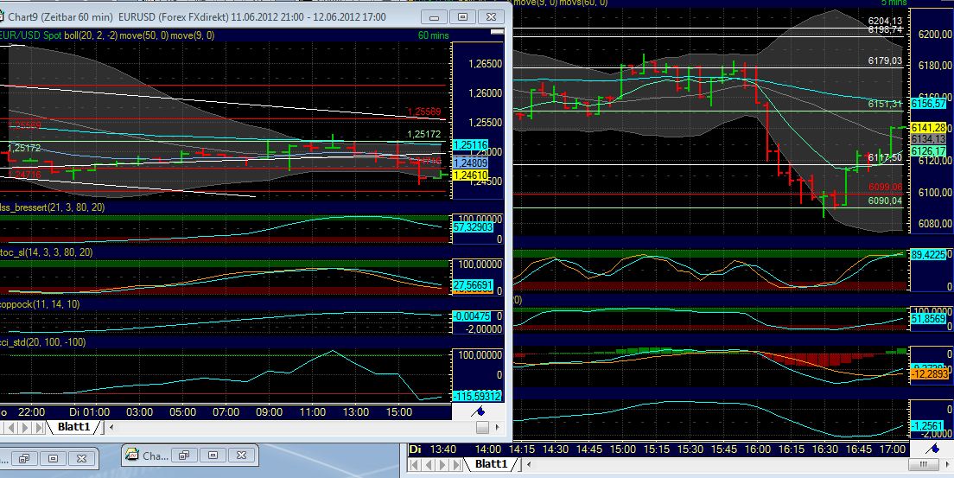Click the 6090,04 level label

[x=885, y=201]
